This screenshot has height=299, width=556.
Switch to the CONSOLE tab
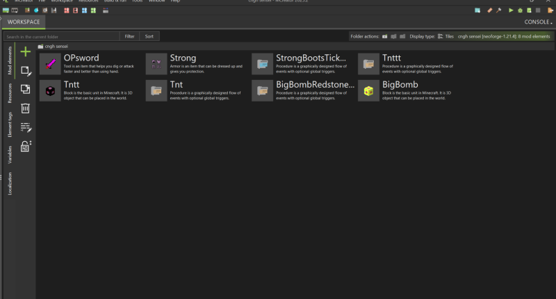pyautogui.click(x=537, y=22)
